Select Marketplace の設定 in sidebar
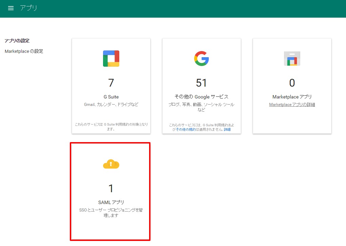The height and width of the screenshot is (246, 346). (24, 51)
